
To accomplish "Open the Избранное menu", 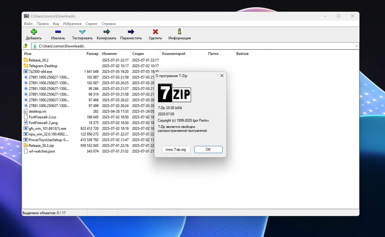I will 72,24.
